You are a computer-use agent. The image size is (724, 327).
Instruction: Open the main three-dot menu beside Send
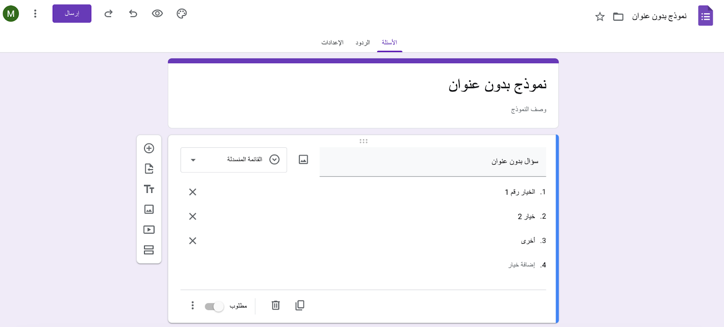tap(35, 14)
